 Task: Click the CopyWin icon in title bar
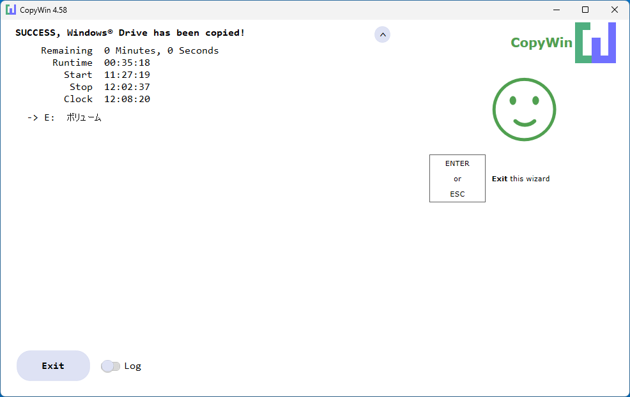click(x=11, y=10)
